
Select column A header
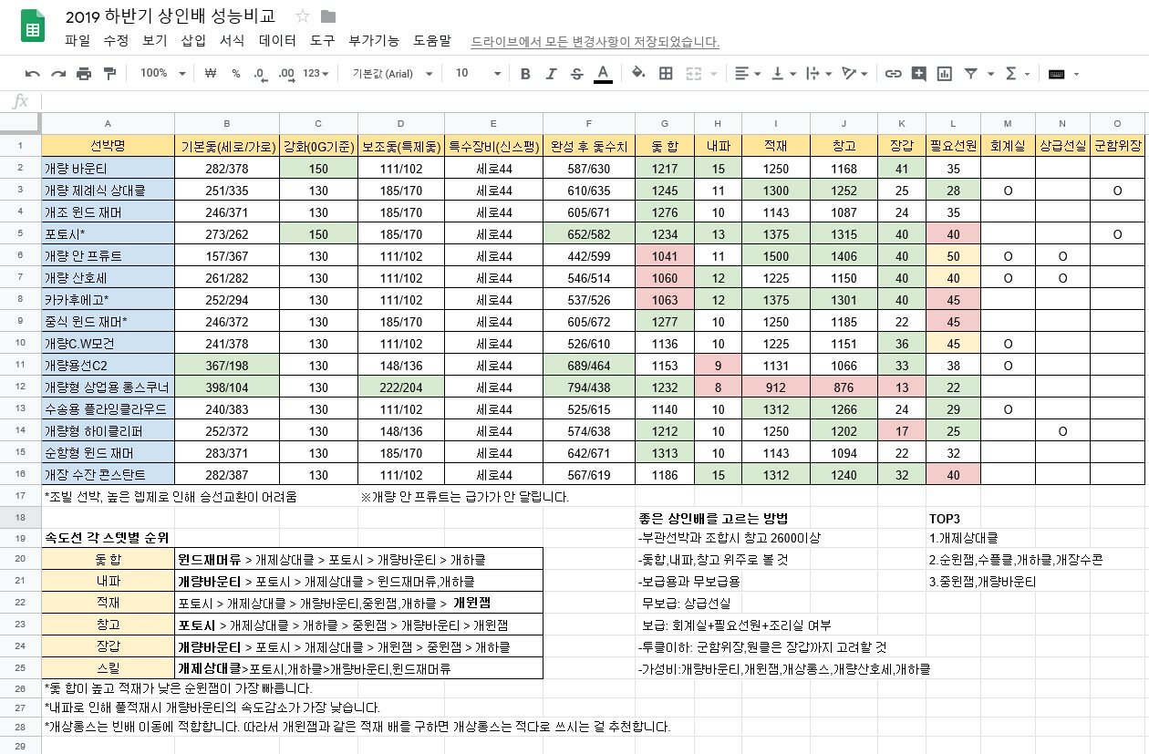108,123
